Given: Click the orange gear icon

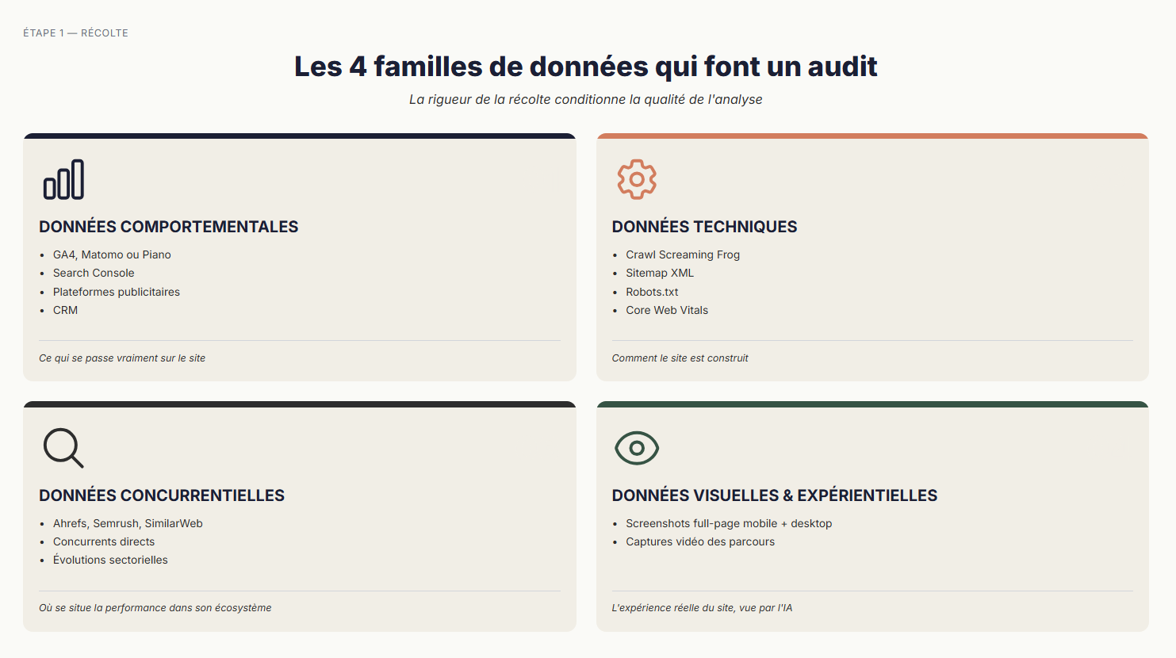Looking at the screenshot, I should tap(637, 179).
